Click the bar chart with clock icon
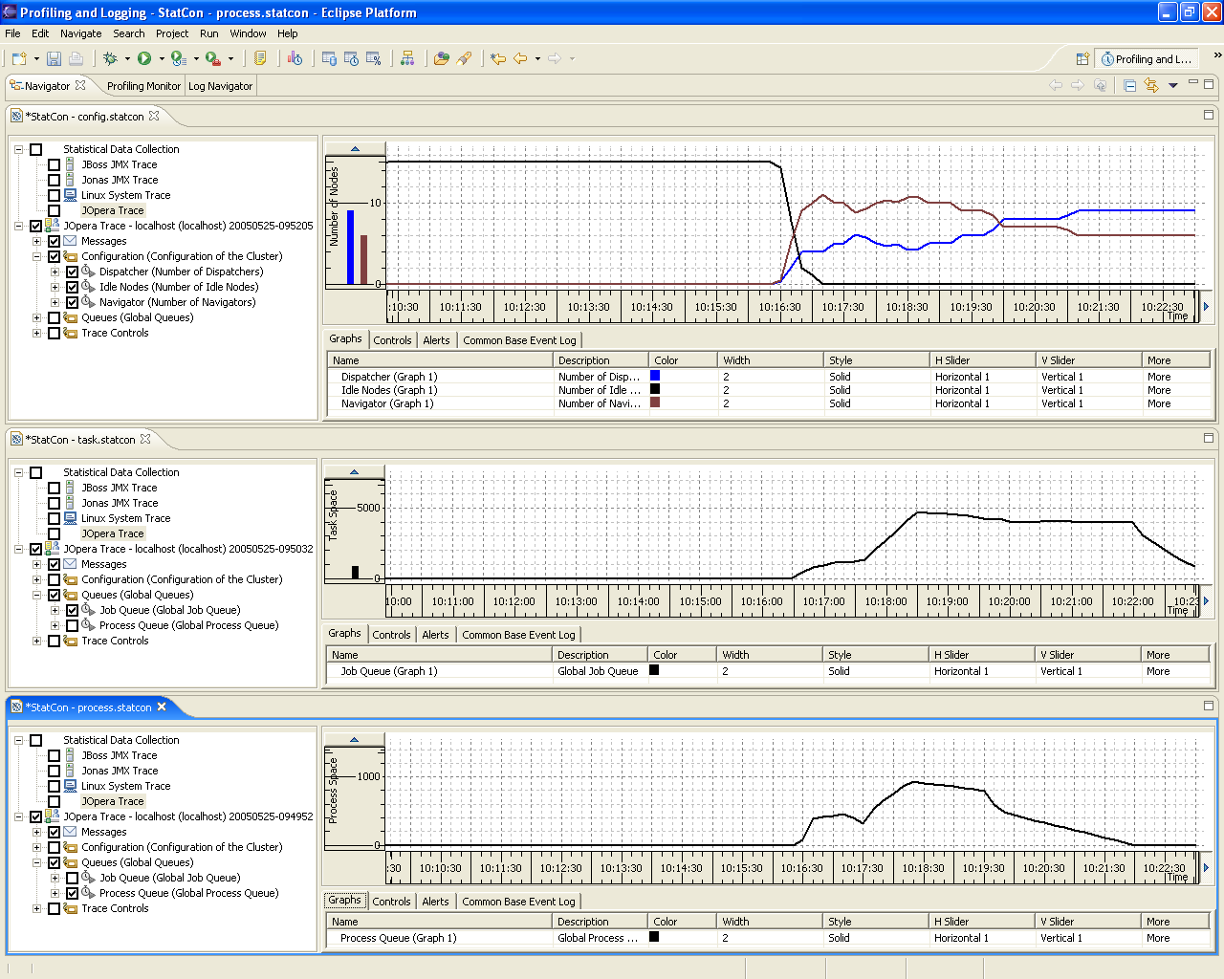 click(x=295, y=58)
